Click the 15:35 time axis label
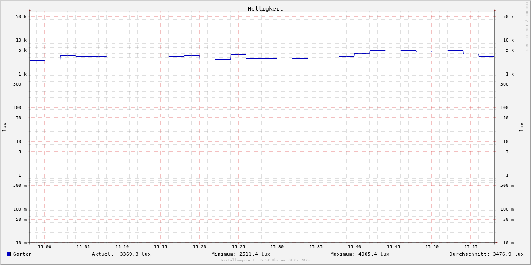531x265 pixels. [316, 247]
